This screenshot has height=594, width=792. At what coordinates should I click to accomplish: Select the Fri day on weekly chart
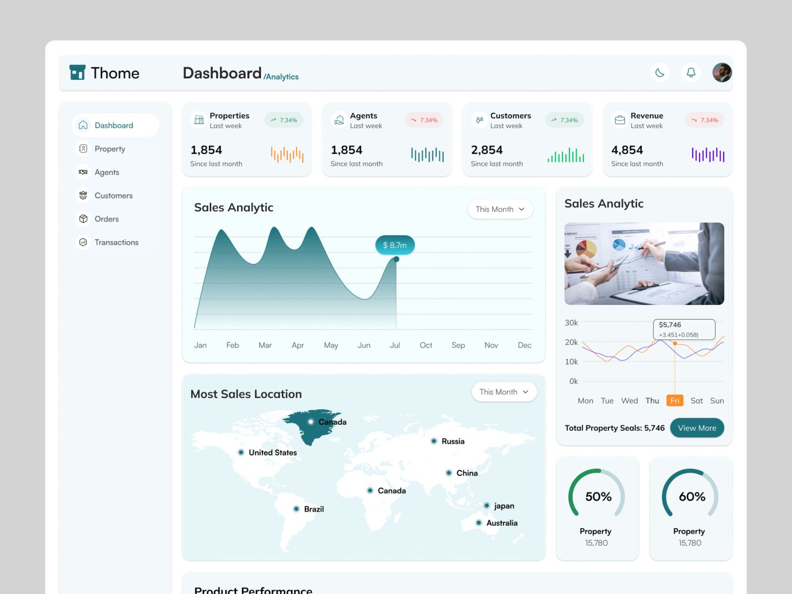pos(674,400)
